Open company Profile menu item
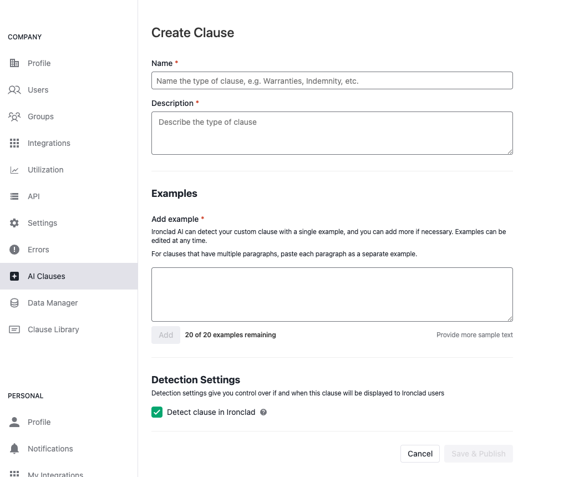The height and width of the screenshot is (477, 574). [x=69, y=63]
